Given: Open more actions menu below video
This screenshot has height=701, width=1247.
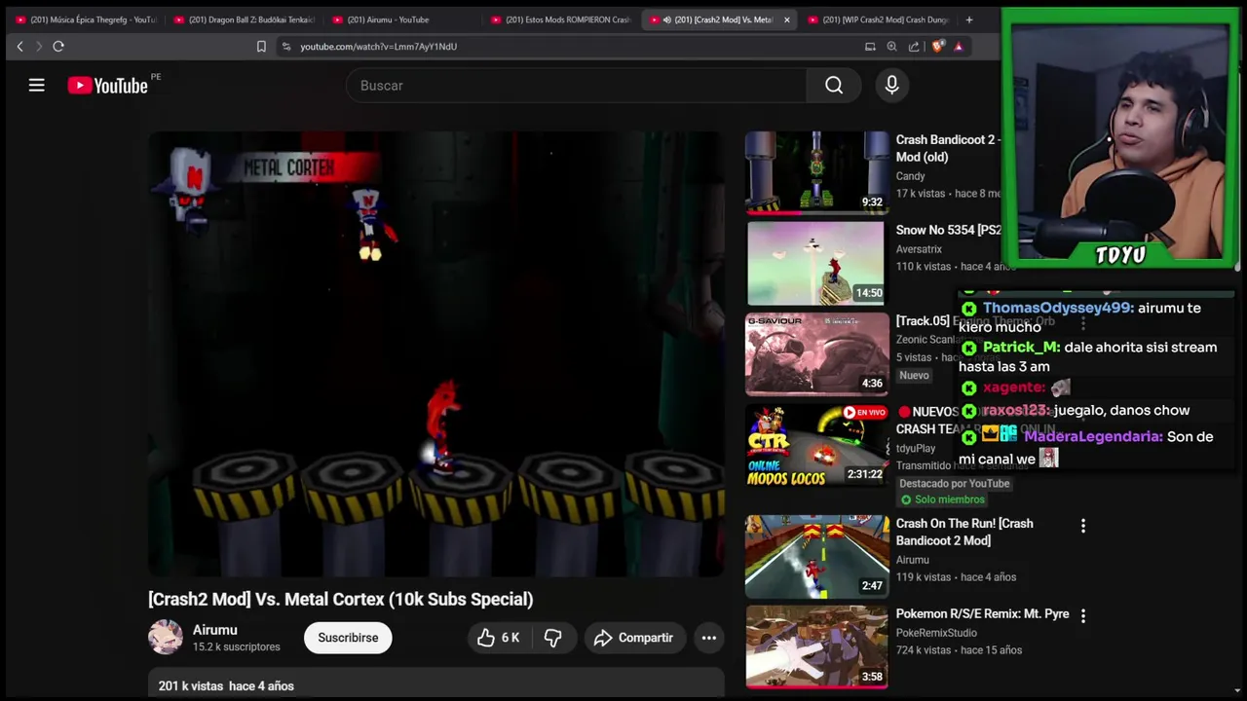Looking at the screenshot, I should point(709,638).
